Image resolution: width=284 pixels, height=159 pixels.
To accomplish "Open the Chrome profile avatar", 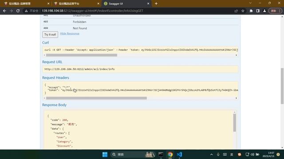I will 264,11.
